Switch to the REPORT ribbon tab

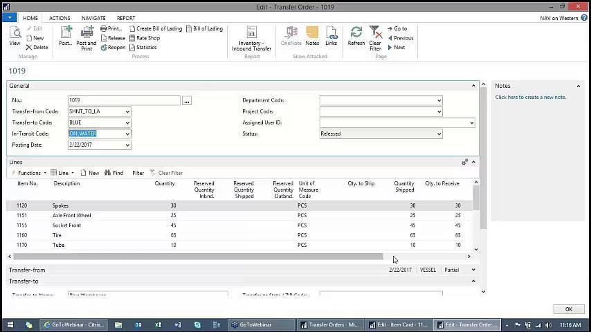coord(126,18)
